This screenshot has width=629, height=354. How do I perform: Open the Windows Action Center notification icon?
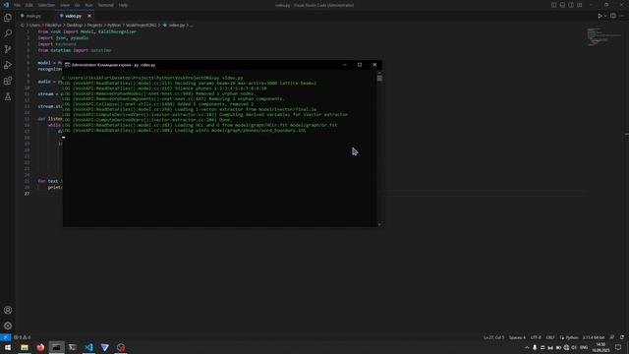click(618, 347)
